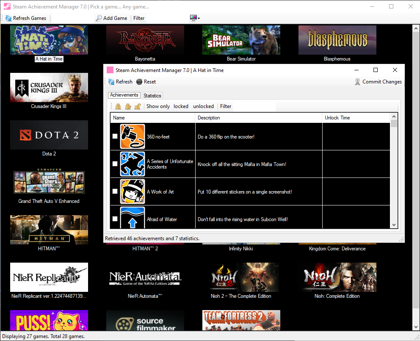The width and height of the screenshot is (420, 341).
Task: Select Nioh 2 – The Complete Edition thumbnail
Action: click(241, 277)
